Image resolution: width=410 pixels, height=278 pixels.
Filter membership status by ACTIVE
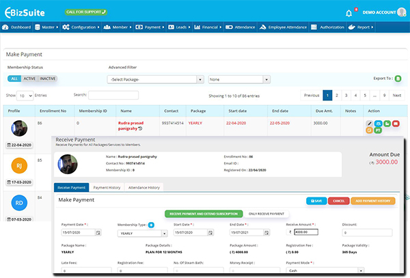(x=29, y=79)
